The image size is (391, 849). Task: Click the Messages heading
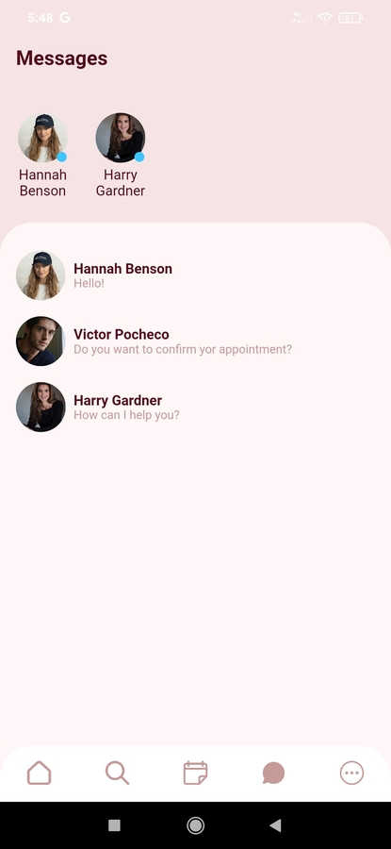[61, 58]
